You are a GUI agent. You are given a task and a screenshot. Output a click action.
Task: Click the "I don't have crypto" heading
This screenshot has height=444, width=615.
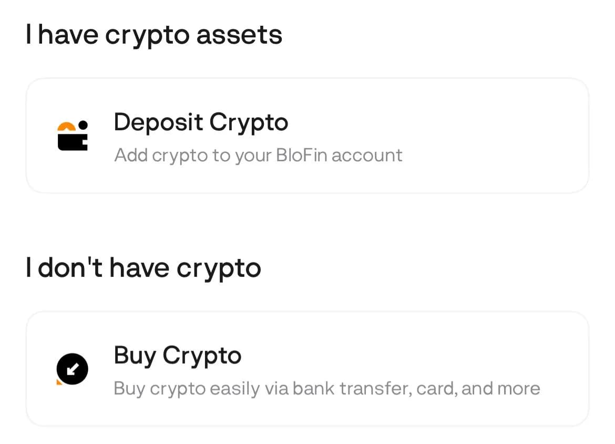click(x=143, y=269)
